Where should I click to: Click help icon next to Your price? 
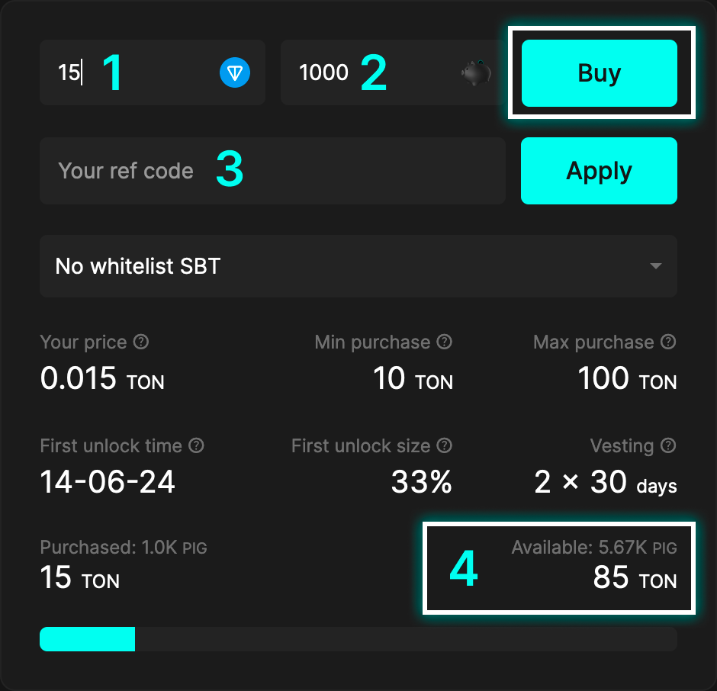tap(141, 342)
